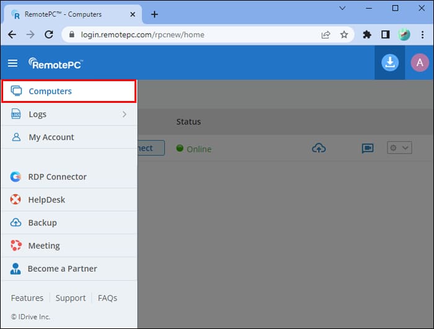This screenshot has width=434, height=329.
Task: Open a new browser tab with plus
Action: pyautogui.click(x=154, y=14)
